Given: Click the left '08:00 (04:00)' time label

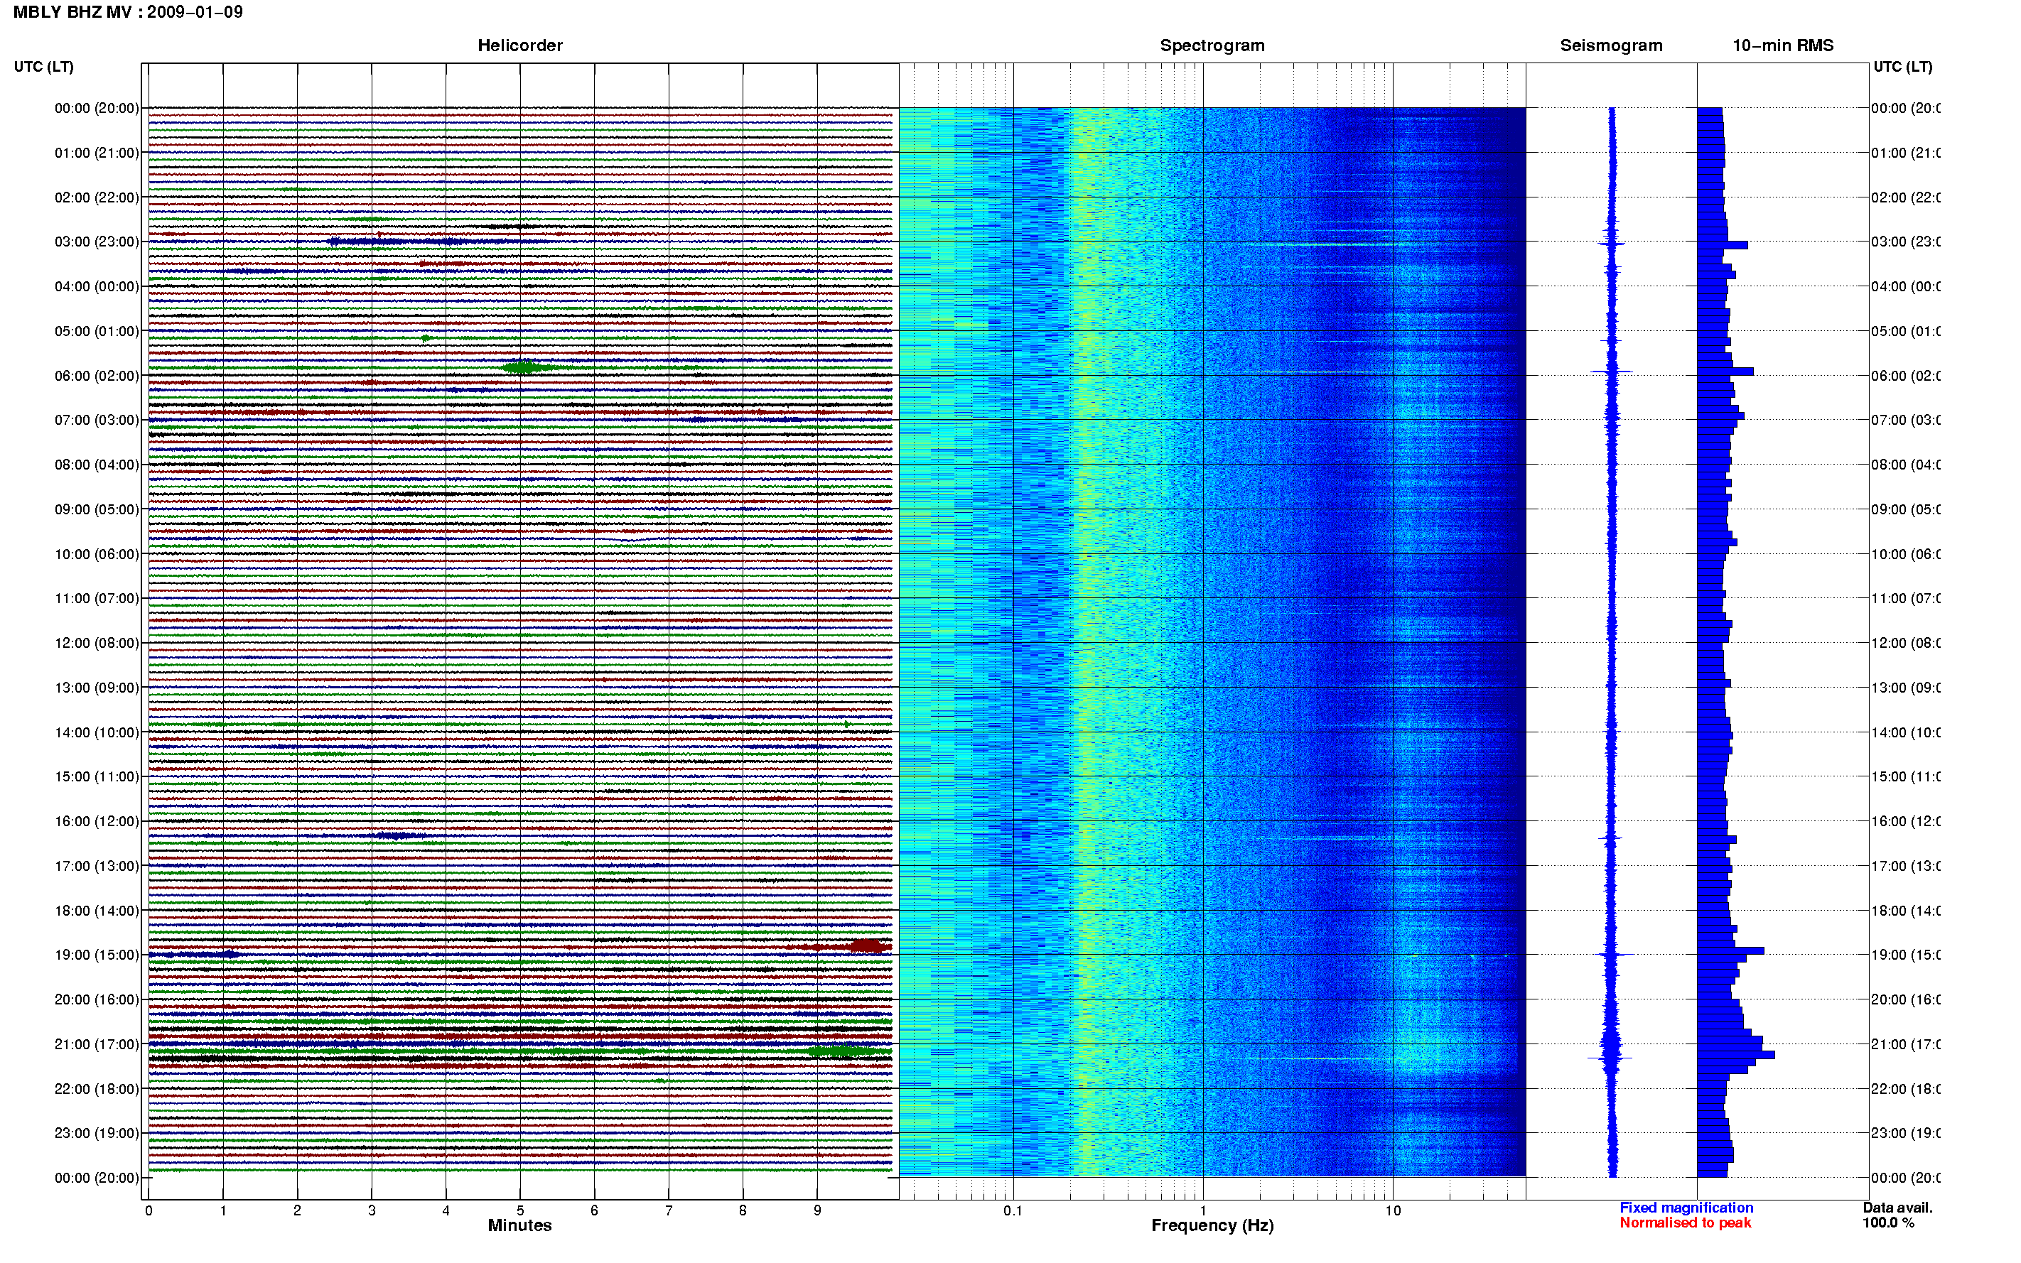Looking at the screenshot, I should click(x=97, y=465).
